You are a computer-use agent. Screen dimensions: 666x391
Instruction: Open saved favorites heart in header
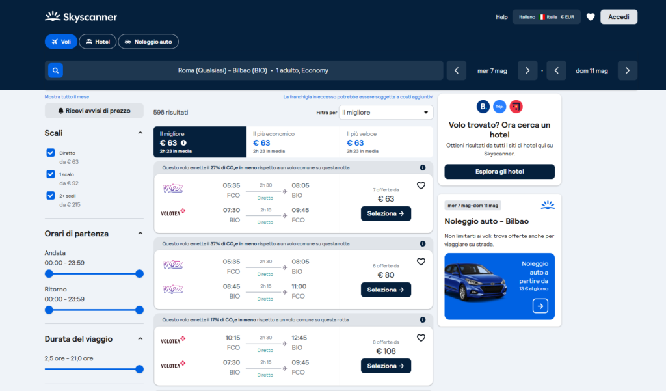(591, 17)
